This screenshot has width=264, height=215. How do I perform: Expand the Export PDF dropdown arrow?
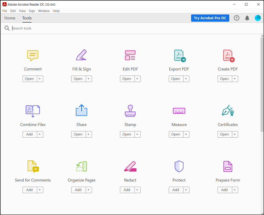pyautogui.click(x=186, y=79)
